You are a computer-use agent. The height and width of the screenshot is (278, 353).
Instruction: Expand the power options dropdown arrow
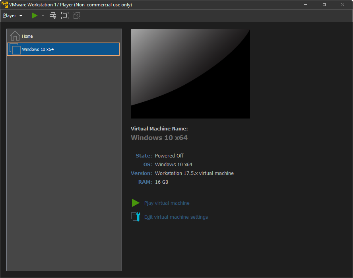43,16
